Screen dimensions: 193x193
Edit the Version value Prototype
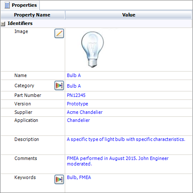pyautogui.click(x=77, y=104)
